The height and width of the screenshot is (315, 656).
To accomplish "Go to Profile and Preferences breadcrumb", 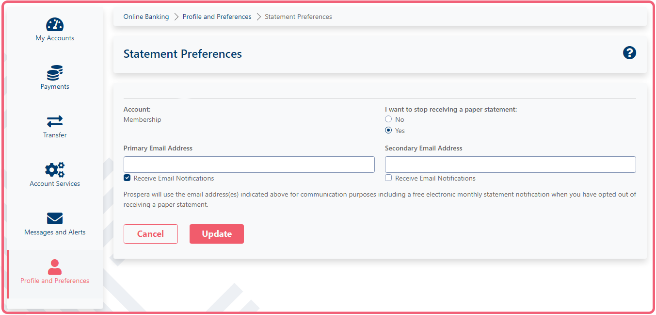I will pos(217,17).
